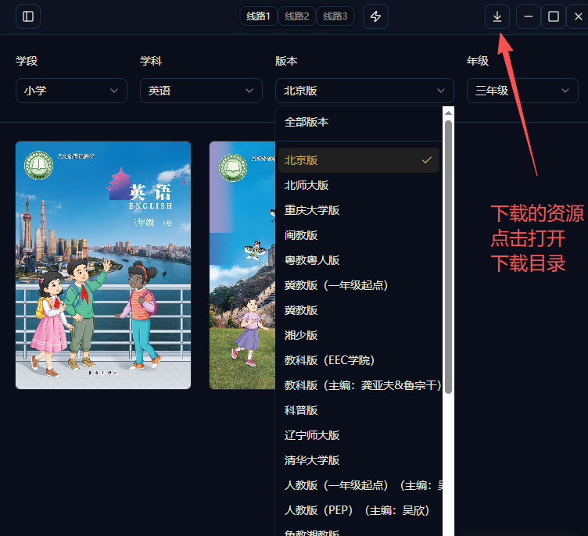Select the checked 北京版 option
The height and width of the screenshot is (536, 588).
358,160
